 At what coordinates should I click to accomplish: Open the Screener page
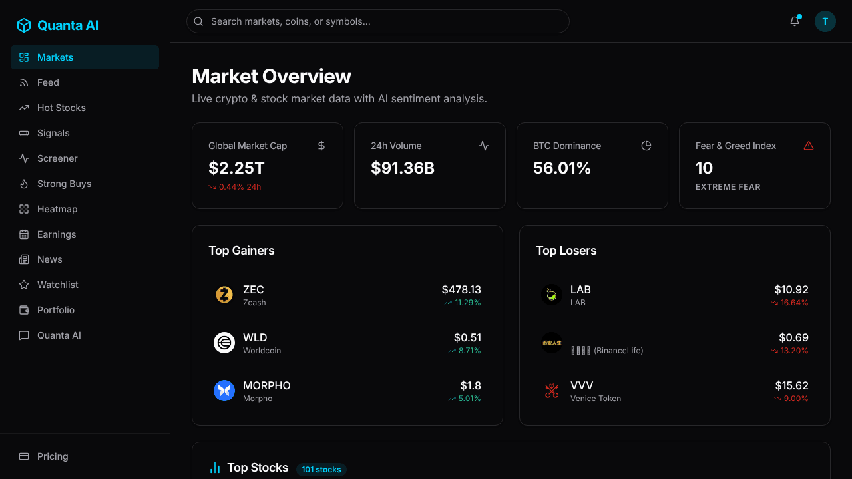[x=85, y=158]
